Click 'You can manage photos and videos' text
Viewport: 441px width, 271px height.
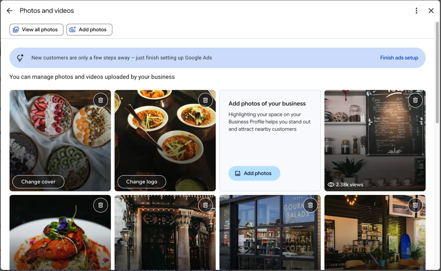[92, 77]
